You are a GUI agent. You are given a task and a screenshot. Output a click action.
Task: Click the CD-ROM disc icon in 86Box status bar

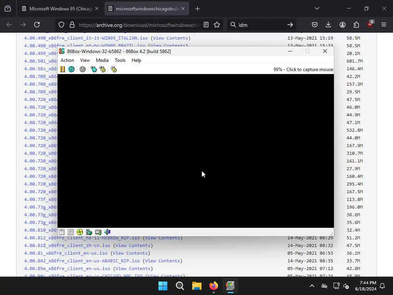(x=80, y=232)
